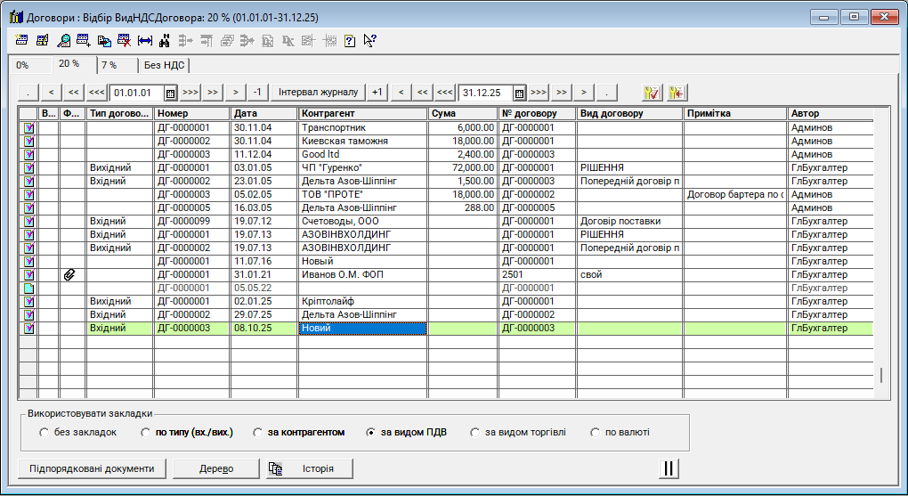Open the calendar picker for end date 31.12.25
The width and height of the screenshot is (908, 496).
pyautogui.click(x=518, y=93)
